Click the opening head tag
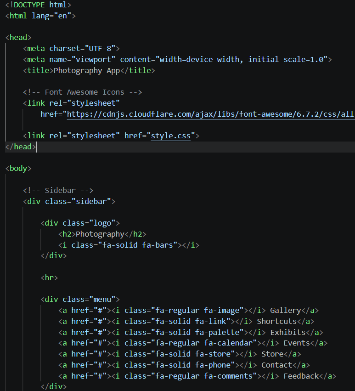The height and width of the screenshot is (391, 355). pos(18,37)
